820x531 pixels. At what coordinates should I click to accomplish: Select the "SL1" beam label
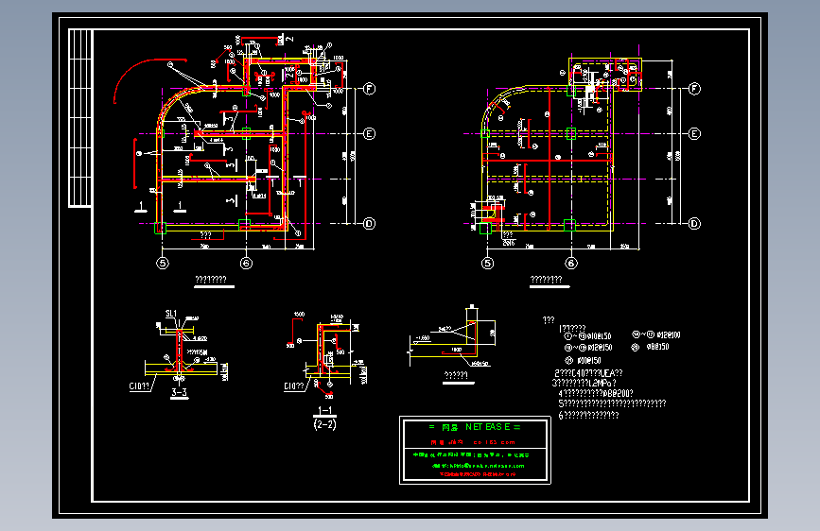click(171, 314)
